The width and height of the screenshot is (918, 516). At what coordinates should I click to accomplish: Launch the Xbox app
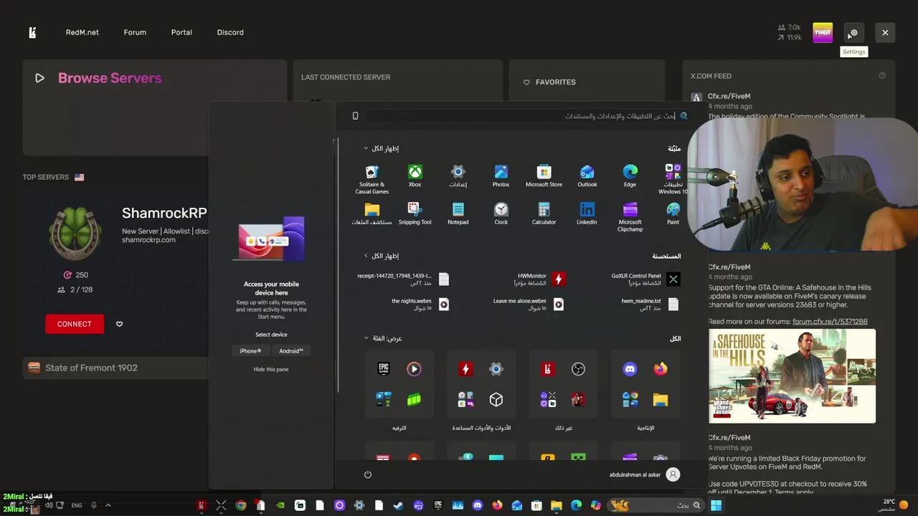click(415, 176)
